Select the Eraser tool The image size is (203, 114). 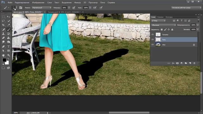click(x=3, y=38)
